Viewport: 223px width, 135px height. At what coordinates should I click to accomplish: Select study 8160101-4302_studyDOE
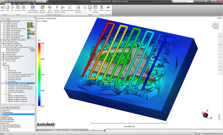click(x=13, y=38)
